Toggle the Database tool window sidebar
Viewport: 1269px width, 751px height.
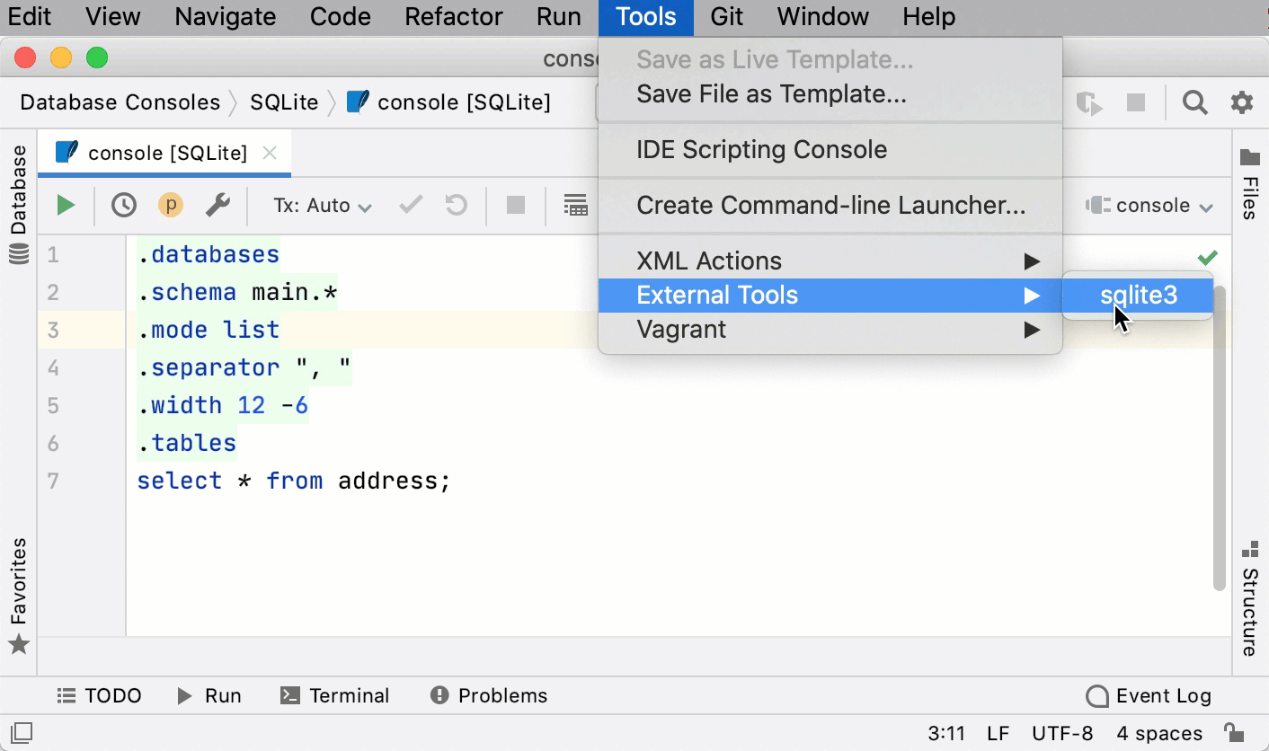[17, 189]
